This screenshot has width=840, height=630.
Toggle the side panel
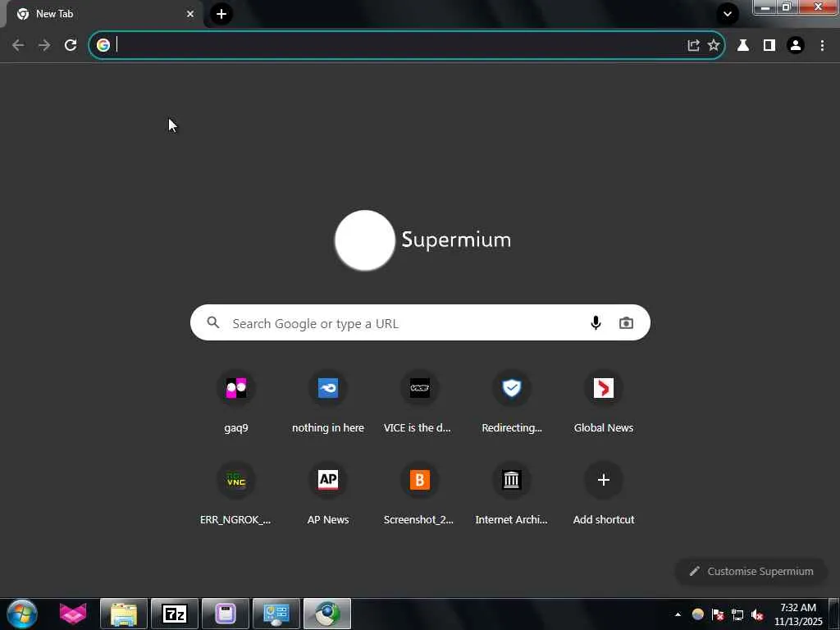[x=769, y=45]
